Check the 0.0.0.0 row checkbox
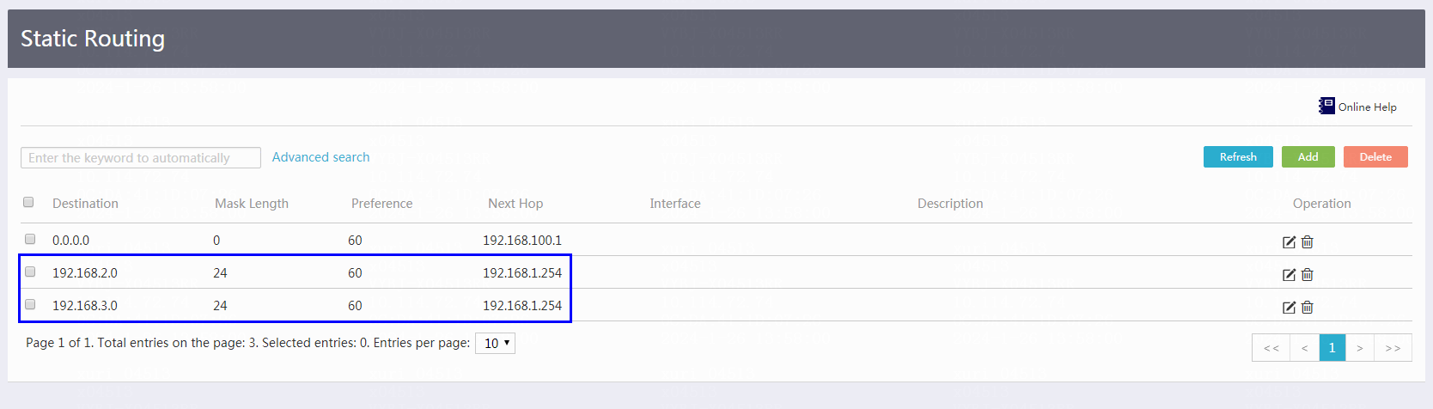This screenshot has width=1433, height=409. (30, 239)
